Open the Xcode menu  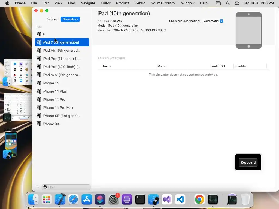(20, 3)
